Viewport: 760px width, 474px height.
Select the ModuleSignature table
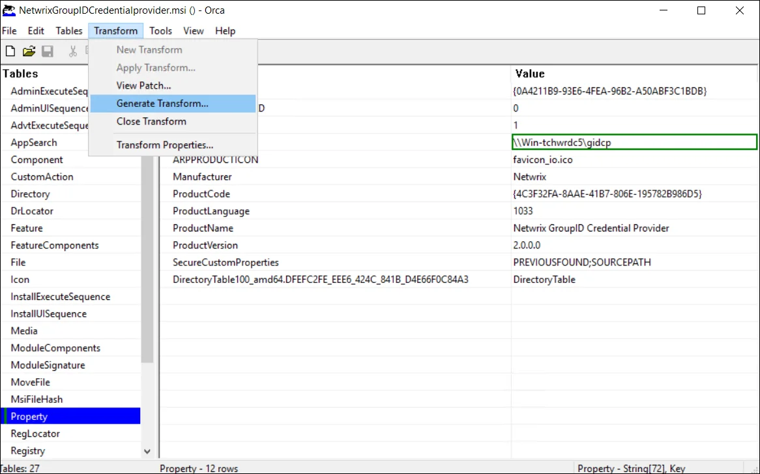pos(48,365)
